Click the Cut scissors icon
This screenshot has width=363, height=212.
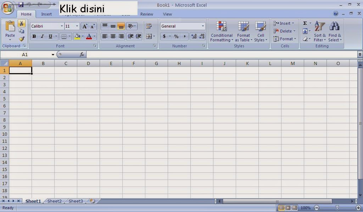[x=21, y=23]
